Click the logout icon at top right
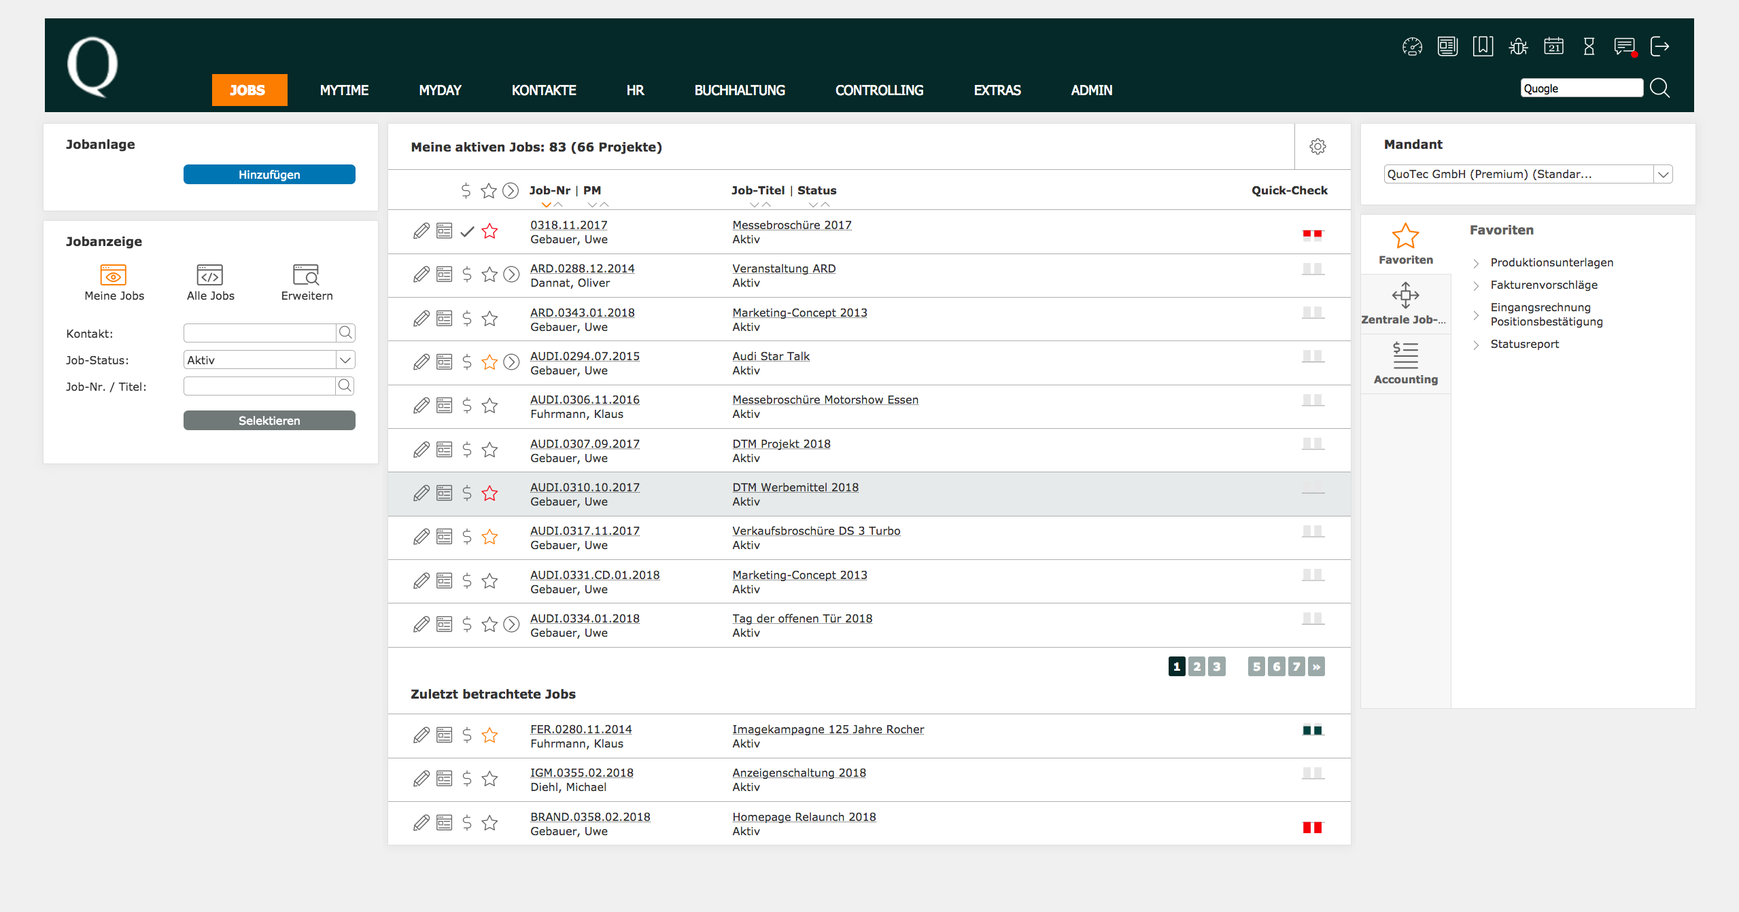Screen dimensions: 1739x912 pyautogui.click(x=1659, y=47)
